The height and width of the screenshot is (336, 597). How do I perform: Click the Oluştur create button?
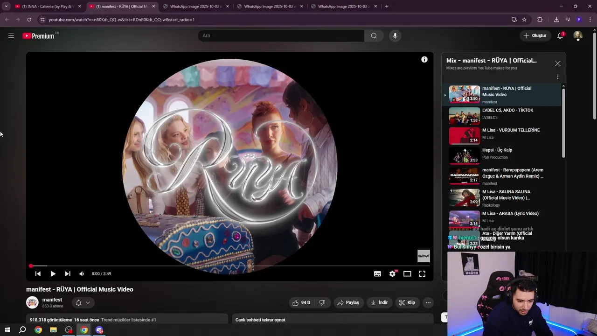coord(535,35)
